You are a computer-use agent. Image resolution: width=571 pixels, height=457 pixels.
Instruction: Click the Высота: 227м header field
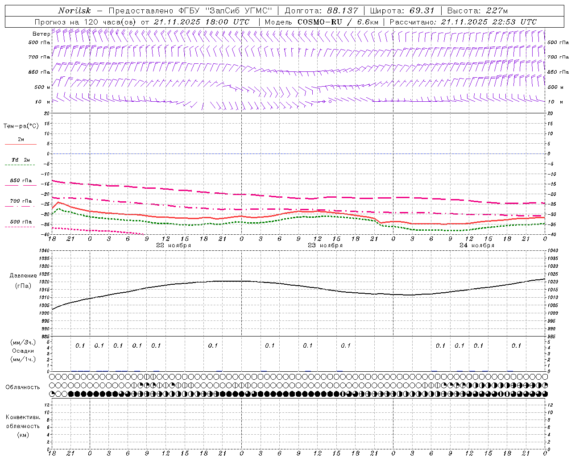pyautogui.click(x=477, y=11)
